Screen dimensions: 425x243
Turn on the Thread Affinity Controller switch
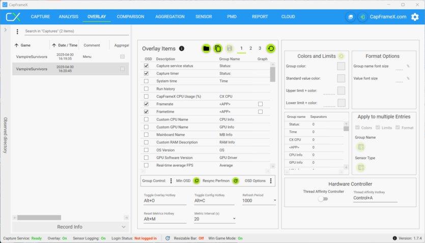click(x=323, y=199)
